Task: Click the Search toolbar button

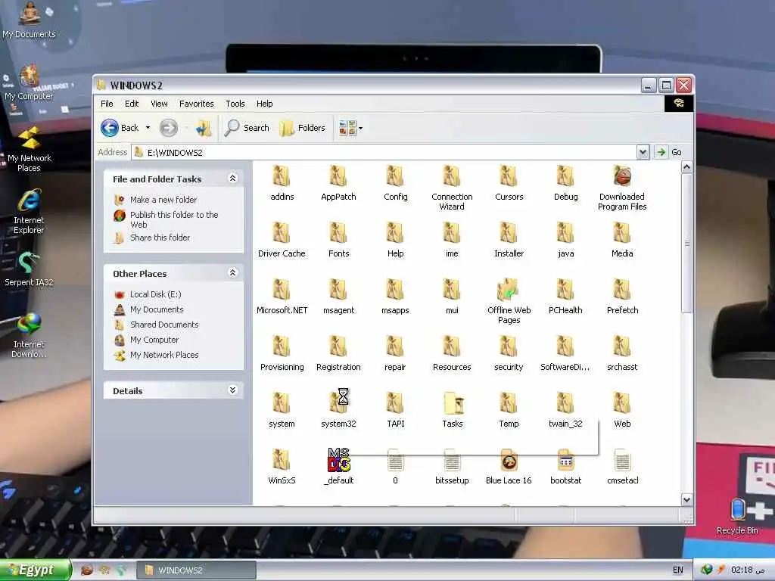Action: point(247,128)
